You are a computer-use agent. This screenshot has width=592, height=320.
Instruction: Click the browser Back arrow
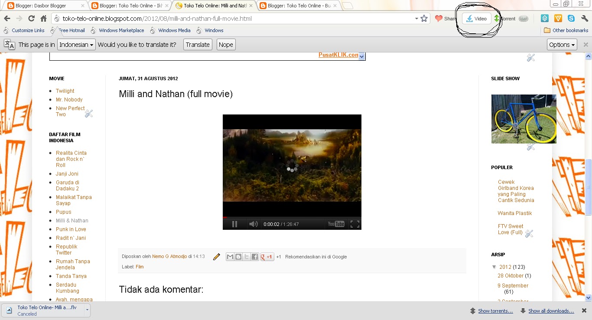pos(7,19)
